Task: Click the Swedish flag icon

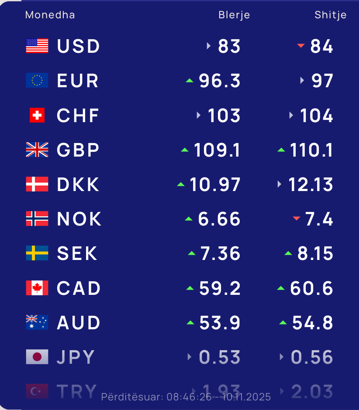Action: coord(37,253)
